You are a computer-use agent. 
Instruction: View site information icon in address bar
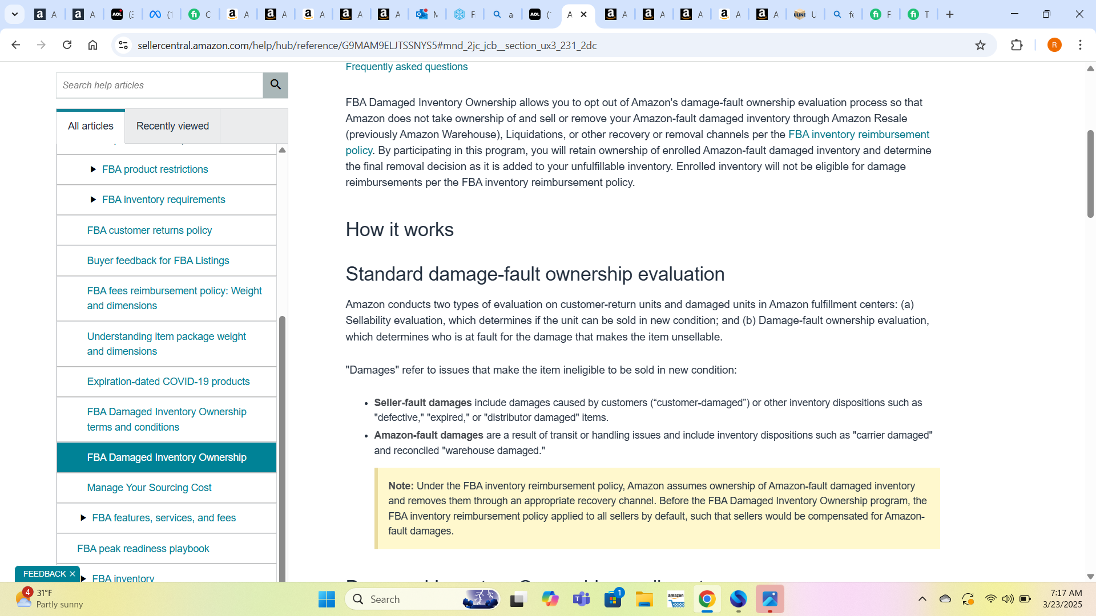pyautogui.click(x=123, y=45)
